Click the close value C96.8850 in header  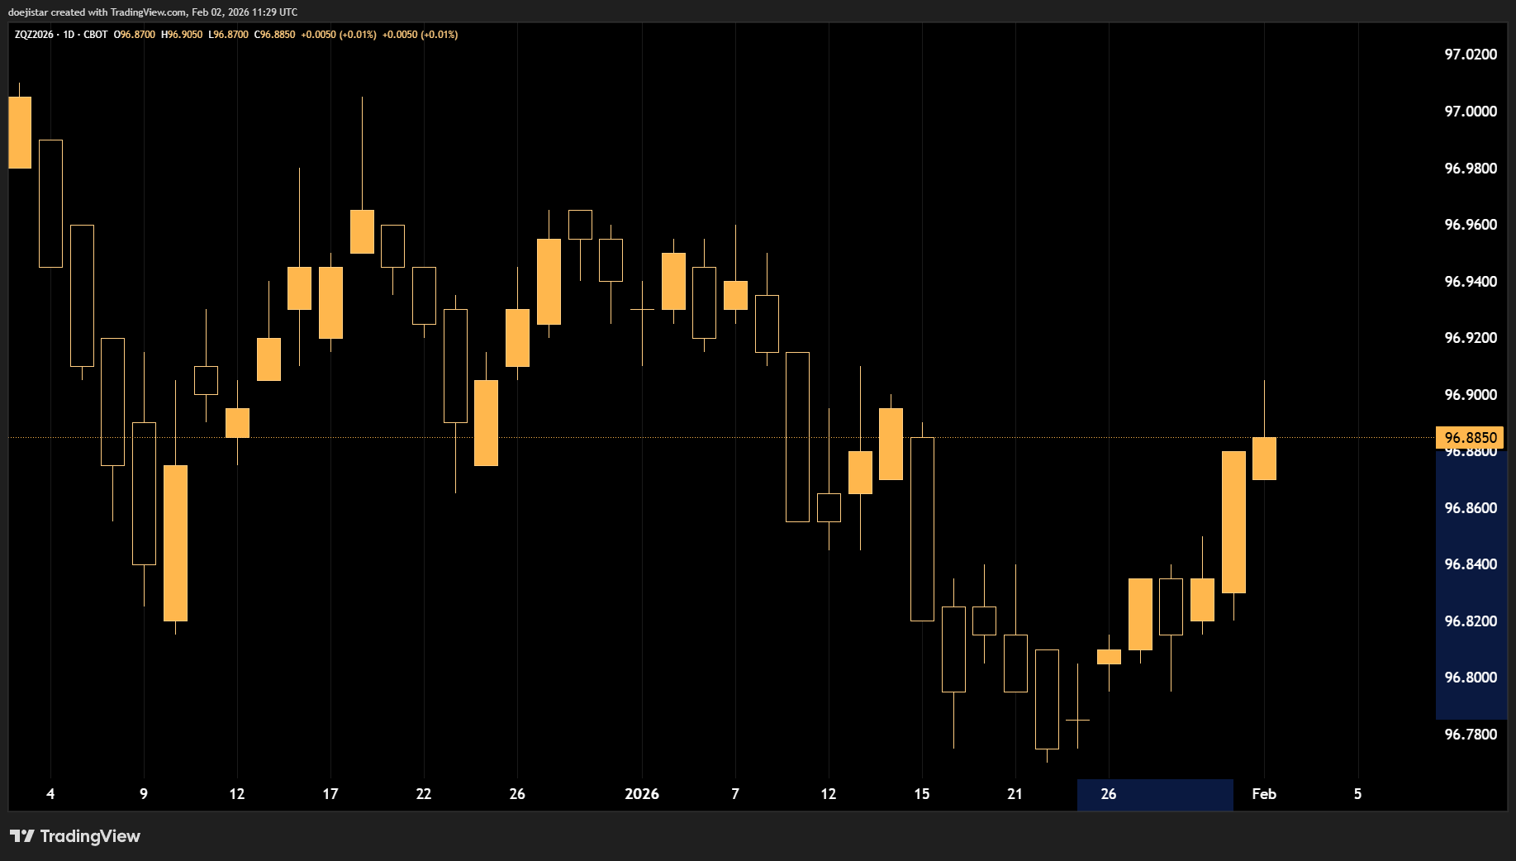pos(274,35)
